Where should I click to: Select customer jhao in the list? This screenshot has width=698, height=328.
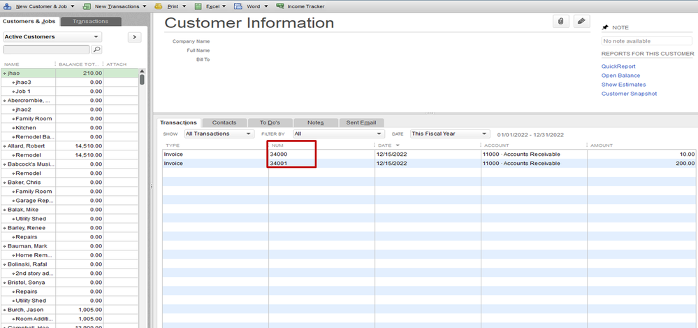69,73
